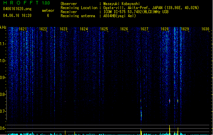Click the 0.9 kHz frequency label
This screenshot has width=213, height=135.
point(3,78)
